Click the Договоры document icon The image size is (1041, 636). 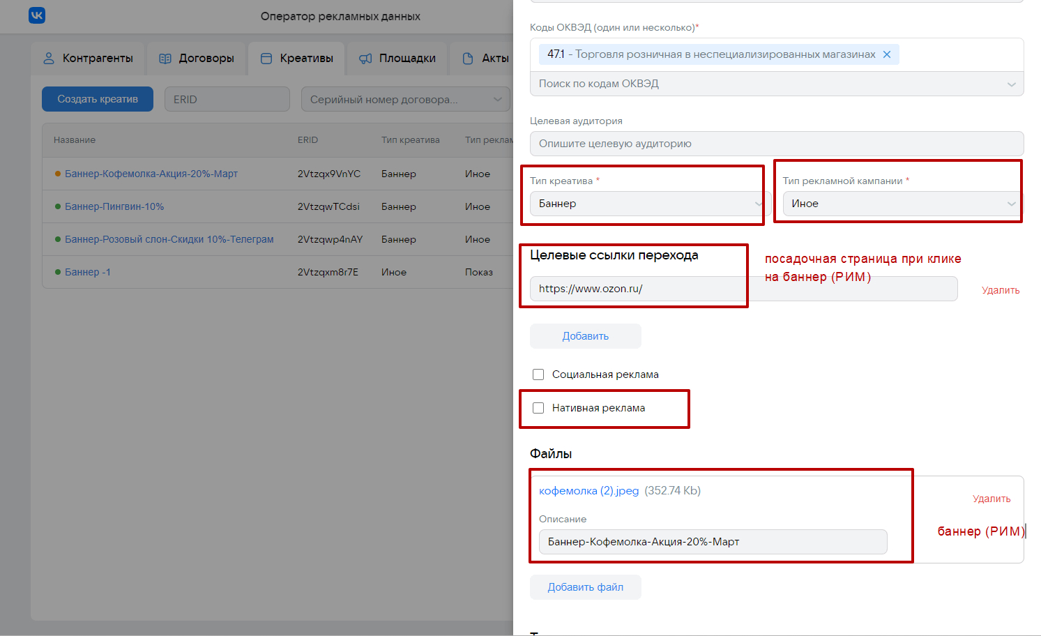(165, 59)
